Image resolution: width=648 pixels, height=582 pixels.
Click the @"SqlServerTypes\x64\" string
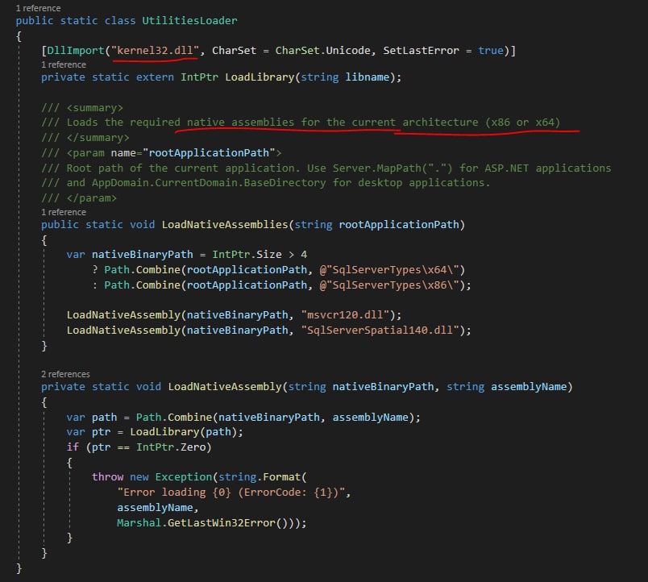[x=390, y=270]
